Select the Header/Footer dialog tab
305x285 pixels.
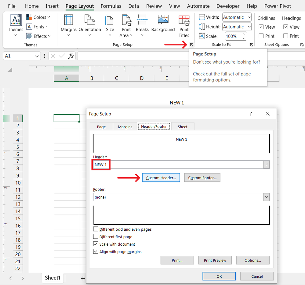pos(154,126)
